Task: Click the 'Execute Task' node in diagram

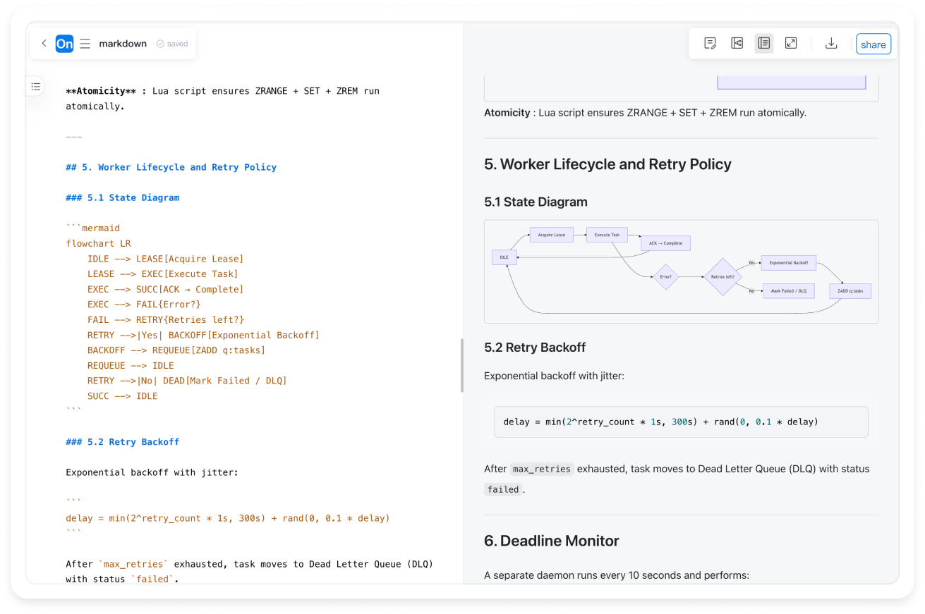Action: (607, 235)
